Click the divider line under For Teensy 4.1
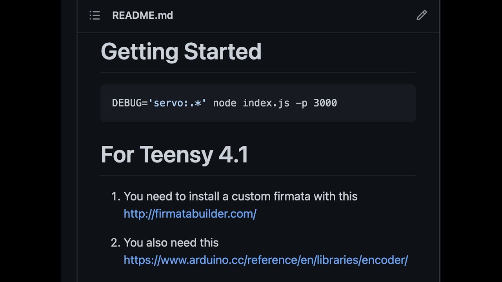Viewport: 502px width, 282px height. pos(258,175)
